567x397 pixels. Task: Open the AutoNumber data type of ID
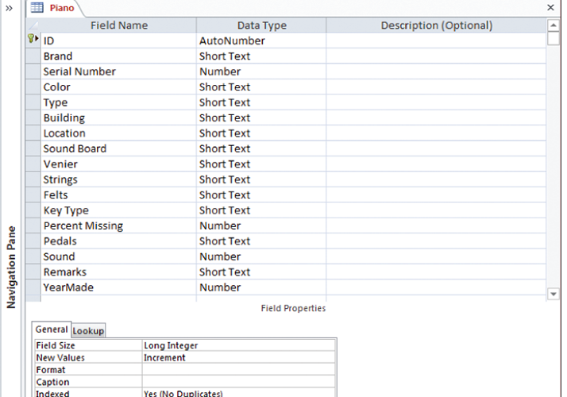pos(261,40)
